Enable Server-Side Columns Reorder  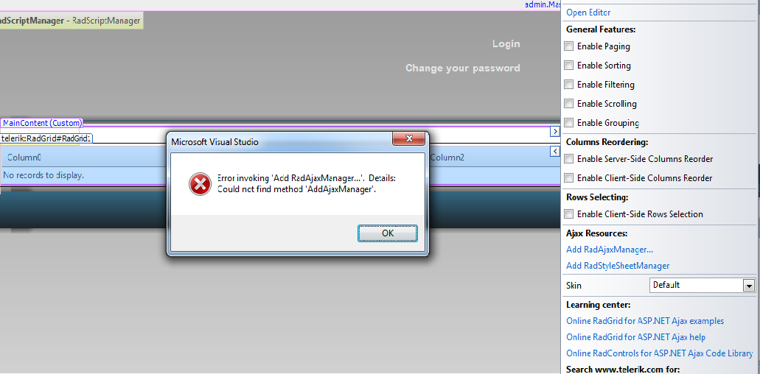pos(569,159)
